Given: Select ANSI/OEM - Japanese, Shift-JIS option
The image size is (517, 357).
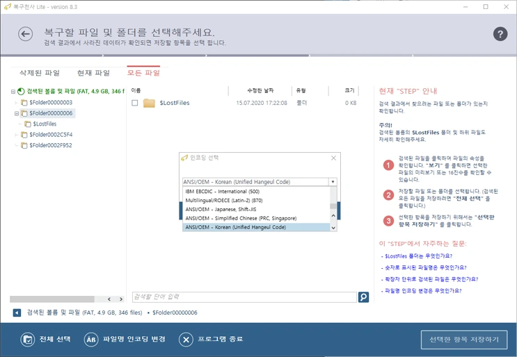Looking at the screenshot, I should point(256,209).
